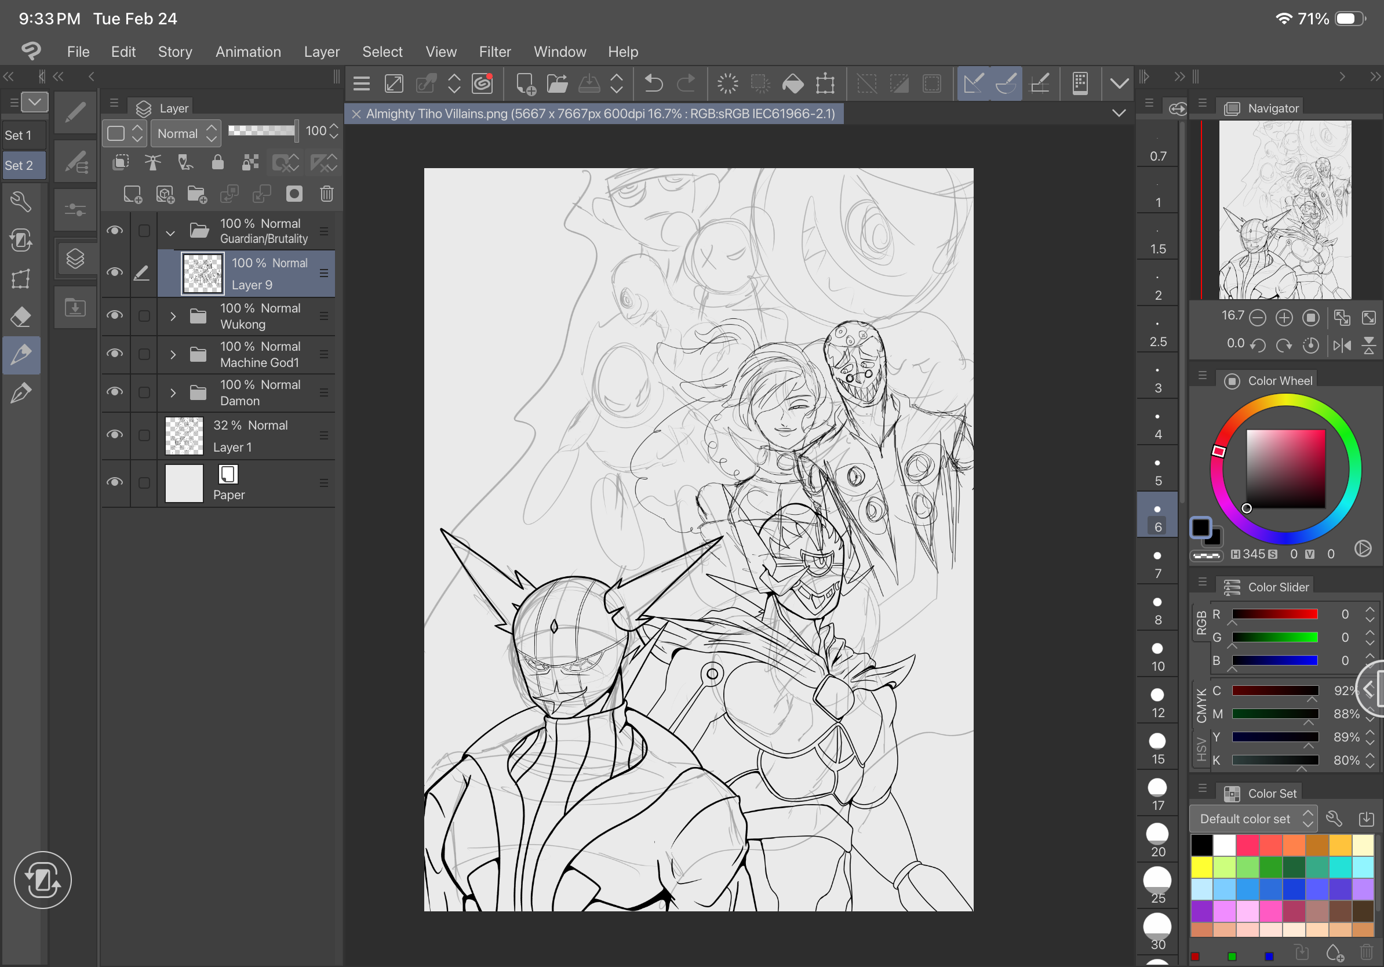Collapse the Guardian/Brutality folder
Screen dimensions: 1384x967
170,232
